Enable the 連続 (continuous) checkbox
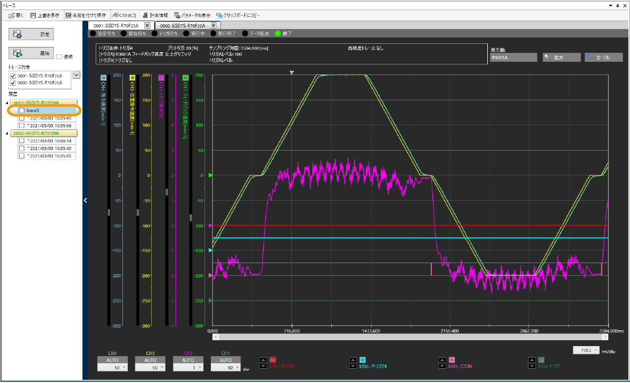The height and width of the screenshot is (383, 630). 59,57
